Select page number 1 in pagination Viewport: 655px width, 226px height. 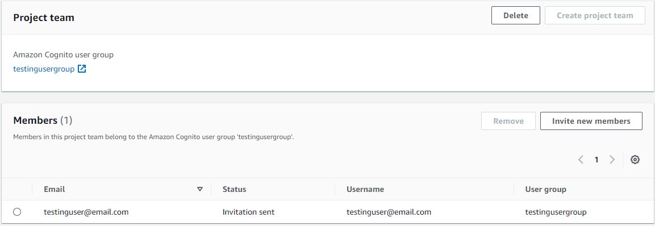point(596,160)
